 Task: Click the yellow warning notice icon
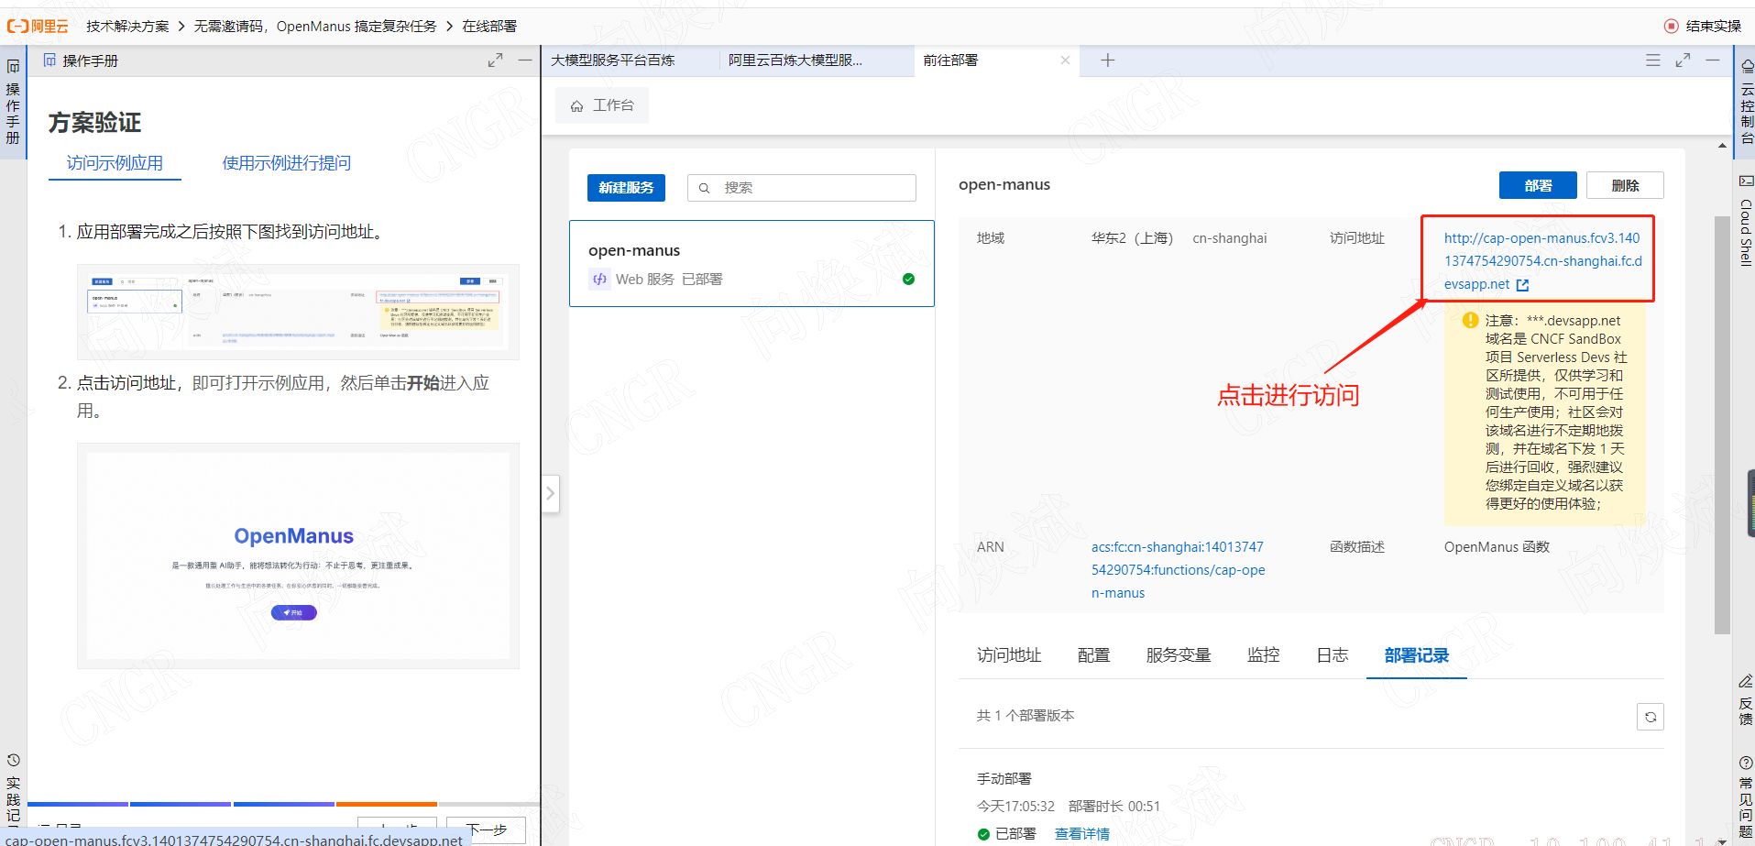1470,320
